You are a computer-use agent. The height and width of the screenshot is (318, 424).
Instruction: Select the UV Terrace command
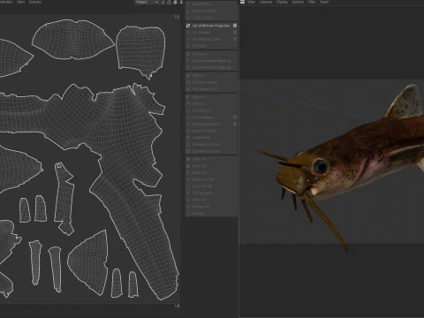200,54
